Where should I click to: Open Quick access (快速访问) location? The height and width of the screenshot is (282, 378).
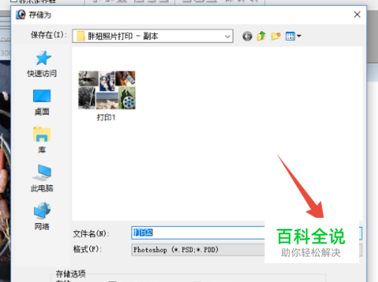42,64
